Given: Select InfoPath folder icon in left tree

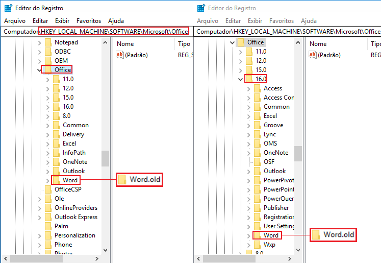Looking at the screenshot, I should (x=56, y=153).
